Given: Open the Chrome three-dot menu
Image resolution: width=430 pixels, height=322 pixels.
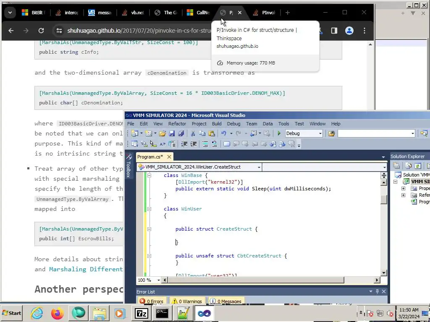Looking at the screenshot, I should tap(364, 31).
